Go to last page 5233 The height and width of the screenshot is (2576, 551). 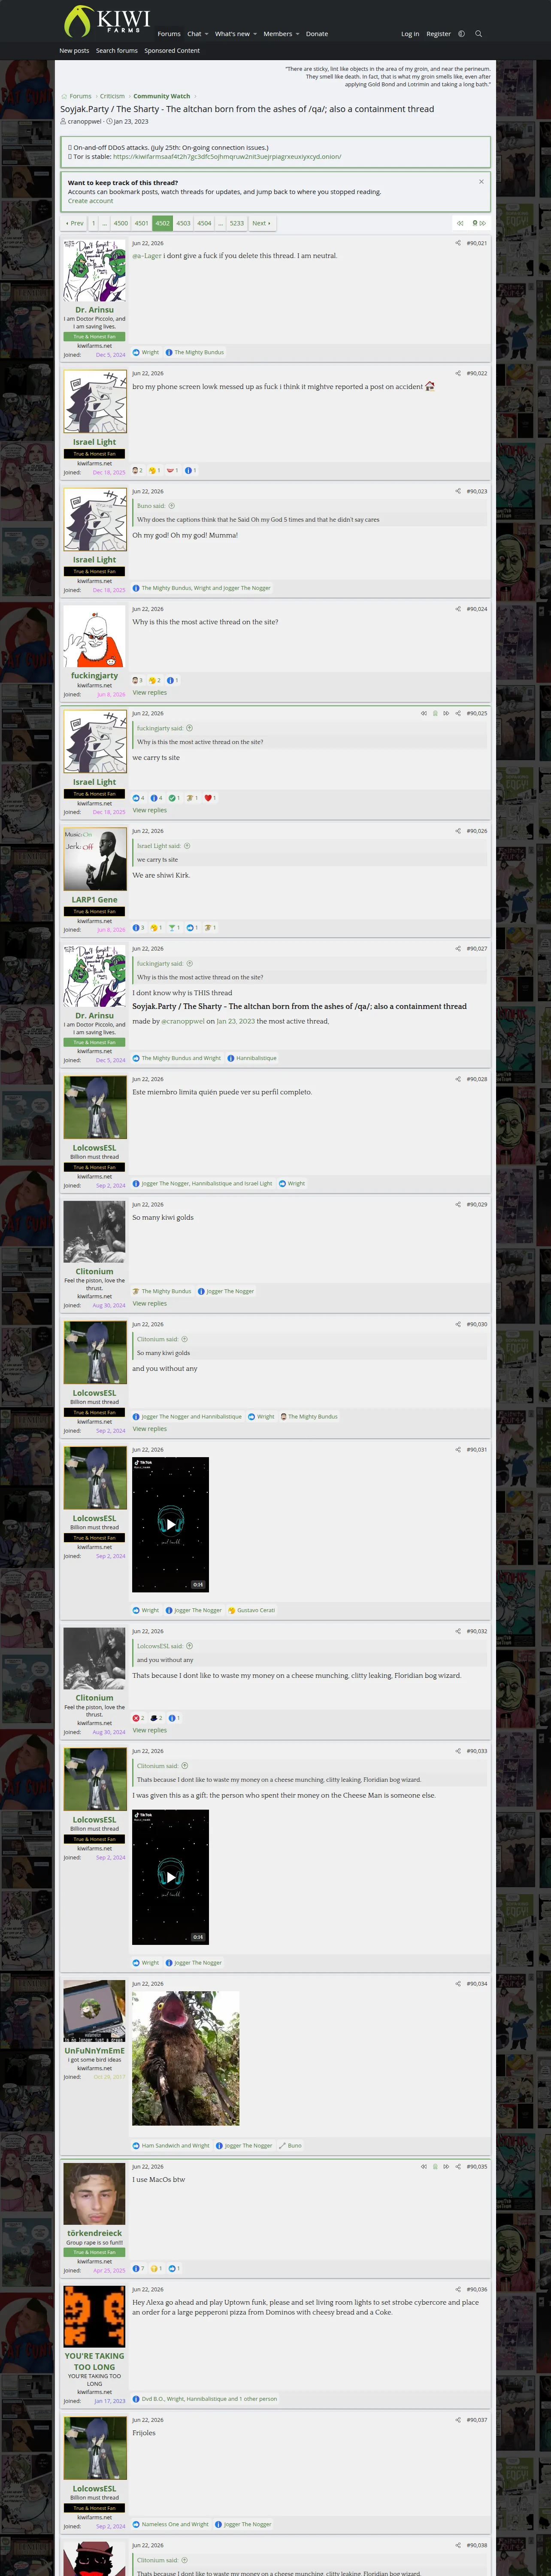236,223
